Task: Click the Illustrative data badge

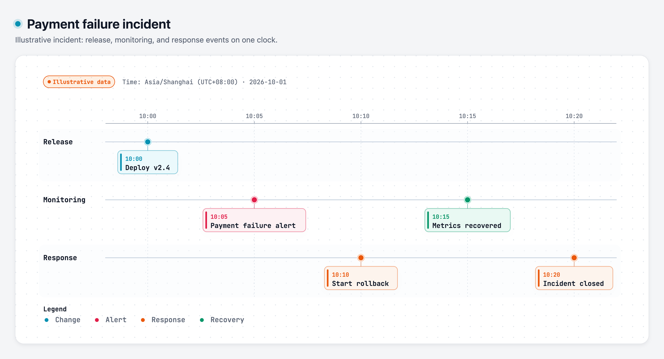Action: [79, 82]
